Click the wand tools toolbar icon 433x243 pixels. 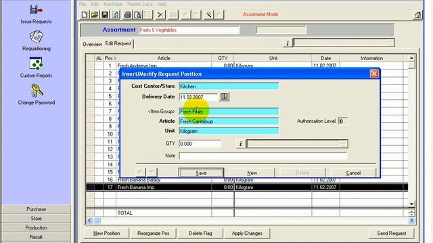pyautogui.click(x=208, y=15)
